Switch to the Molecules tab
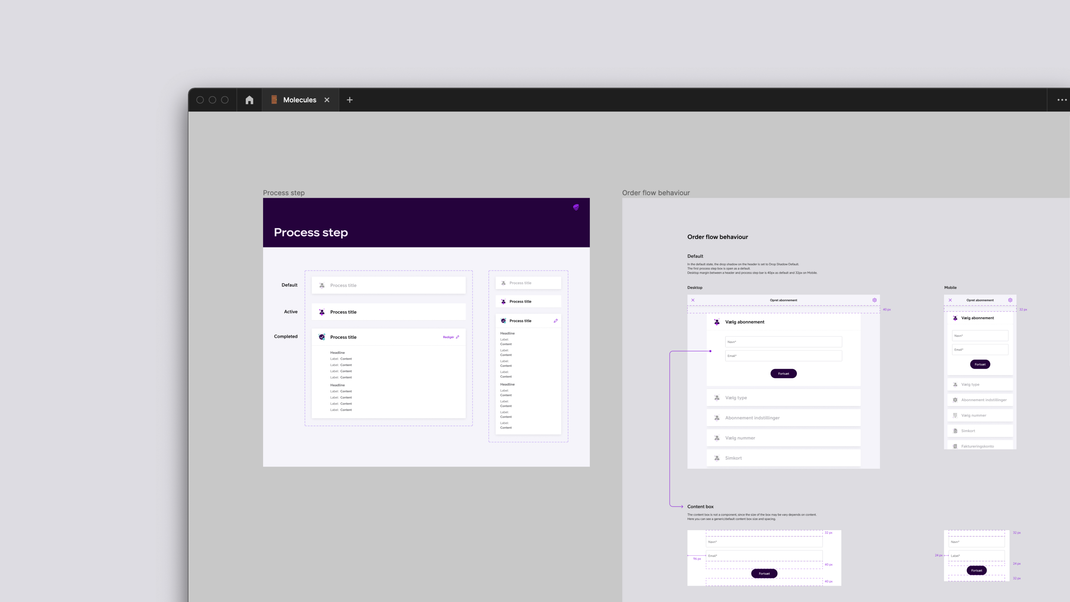 click(x=299, y=100)
